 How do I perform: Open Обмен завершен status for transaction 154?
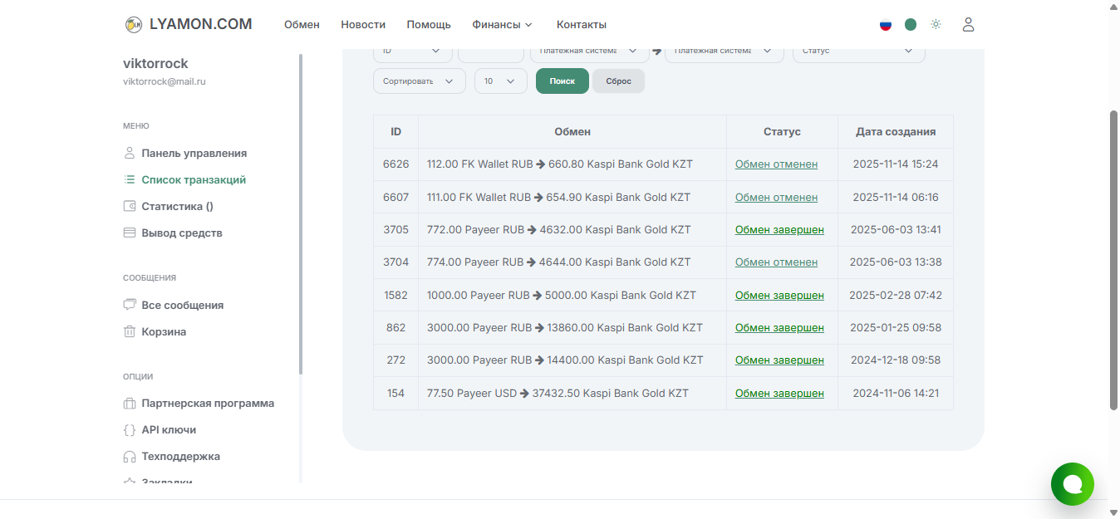(x=779, y=394)
